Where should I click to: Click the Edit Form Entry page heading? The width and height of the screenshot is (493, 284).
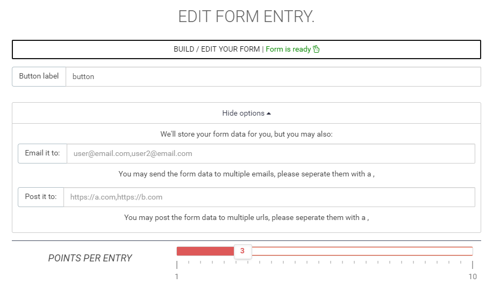click(x=246, y=16)
